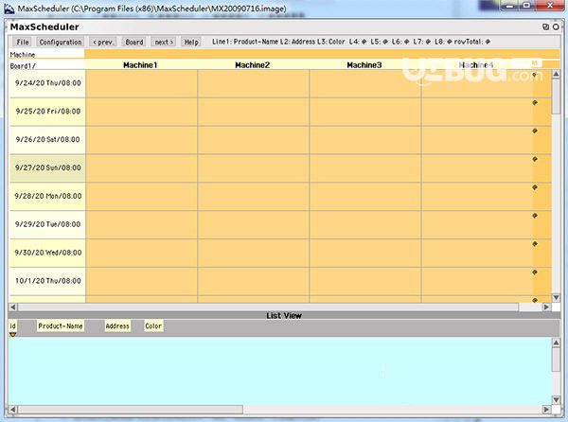Click the MaxScheduler app icon in title bar
This screenshot has height=422, width=568.
tap(9, 9)
